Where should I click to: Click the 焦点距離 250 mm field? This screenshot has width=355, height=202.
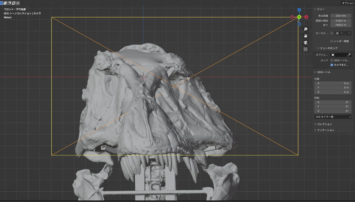tap(341, 16)
